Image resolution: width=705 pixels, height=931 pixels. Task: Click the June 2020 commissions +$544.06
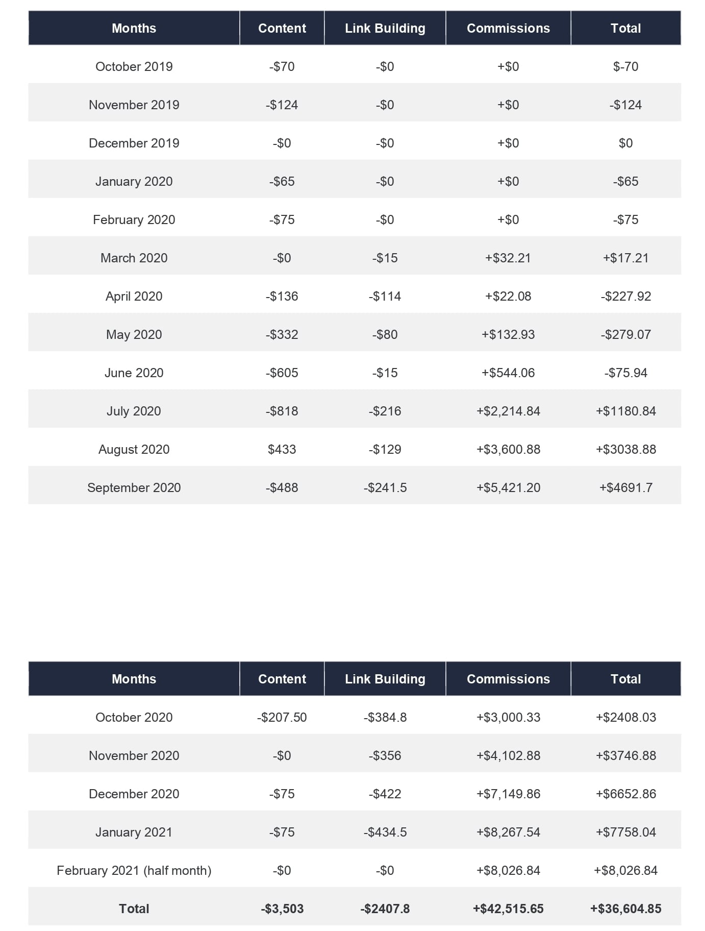pos(508,373)
